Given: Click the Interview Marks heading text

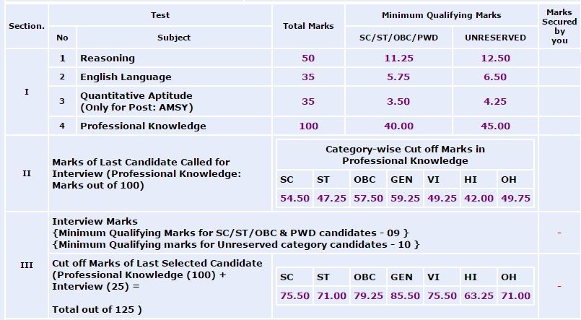Looking at the screenshot, I should tap(95, 221).
